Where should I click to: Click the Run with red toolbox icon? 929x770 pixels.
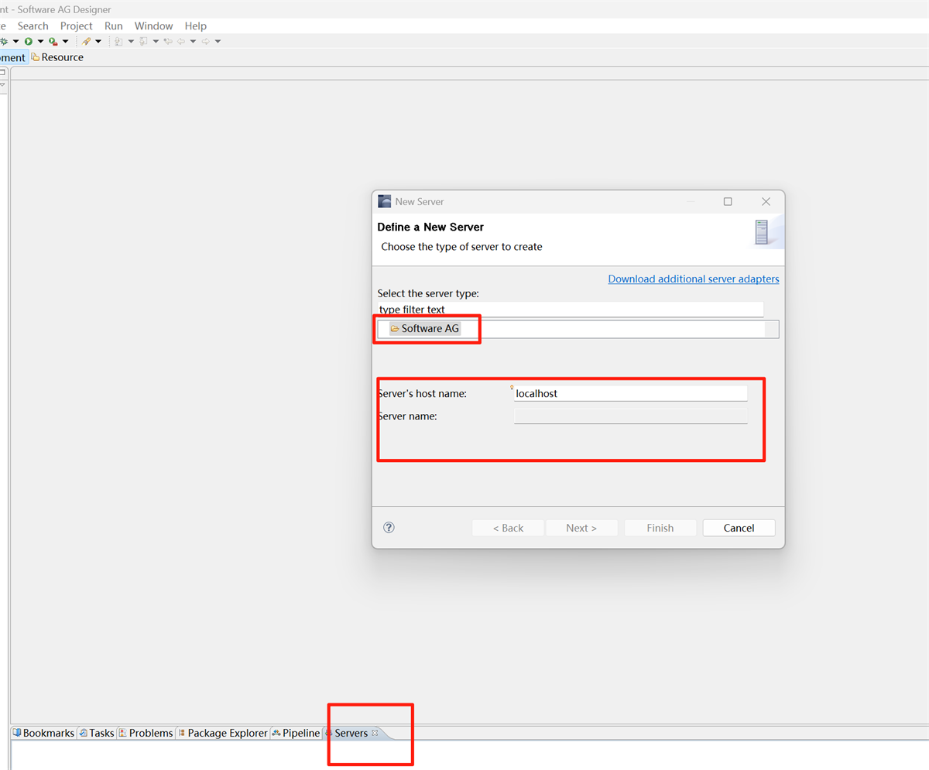[x=53, y=41]
